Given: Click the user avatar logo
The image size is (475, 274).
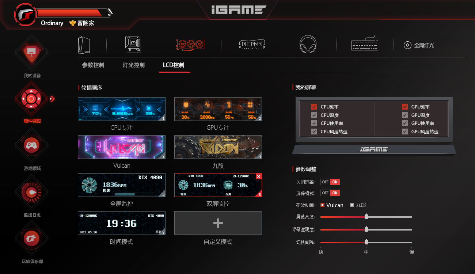Looking at the screenshot, I should pos(25,15).
